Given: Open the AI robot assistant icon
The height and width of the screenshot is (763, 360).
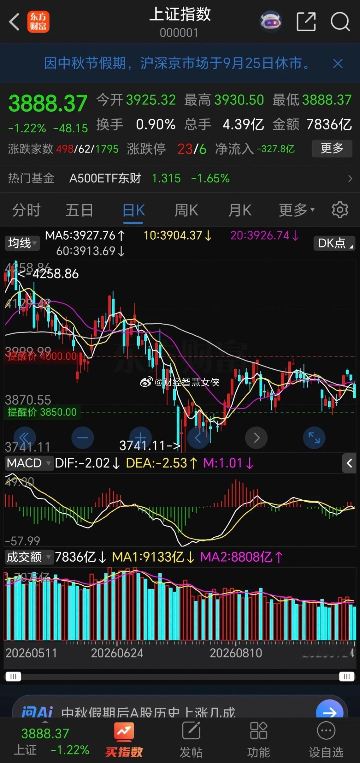Looking at the screenshot, I should 270,22.
